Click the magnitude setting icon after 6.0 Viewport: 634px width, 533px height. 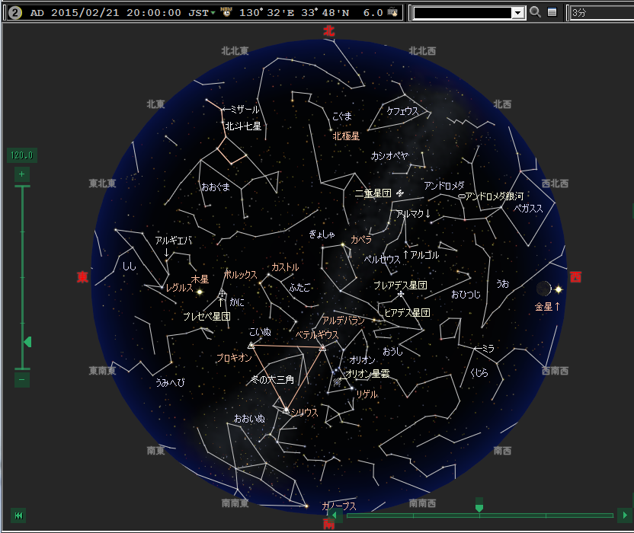392,12
